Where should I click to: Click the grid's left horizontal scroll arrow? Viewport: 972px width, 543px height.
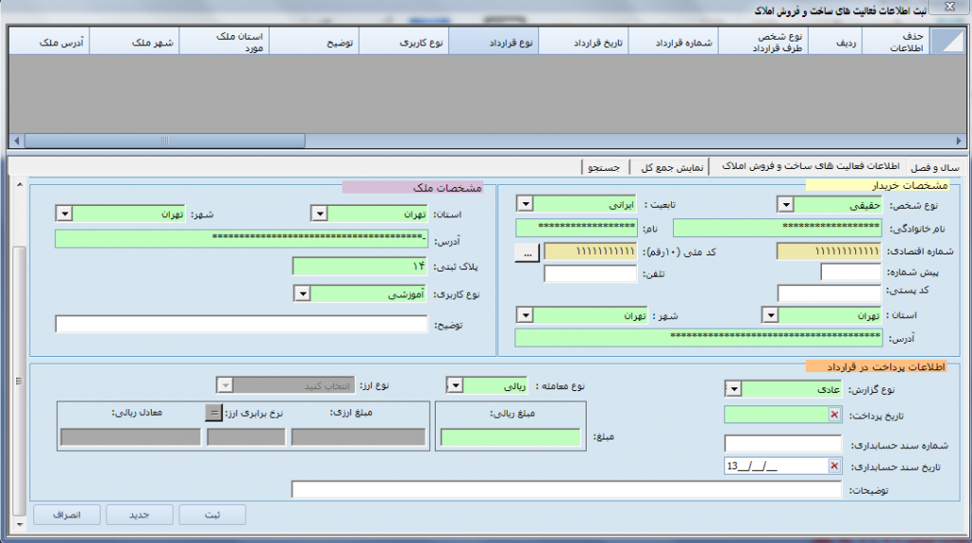(x=17, y=140)
